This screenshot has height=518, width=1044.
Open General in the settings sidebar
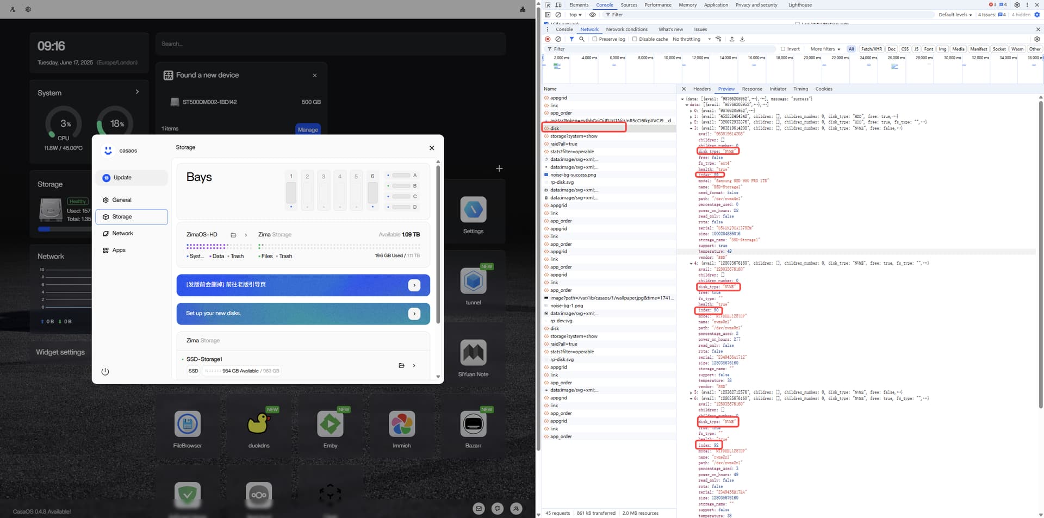(x=132, y=200)
